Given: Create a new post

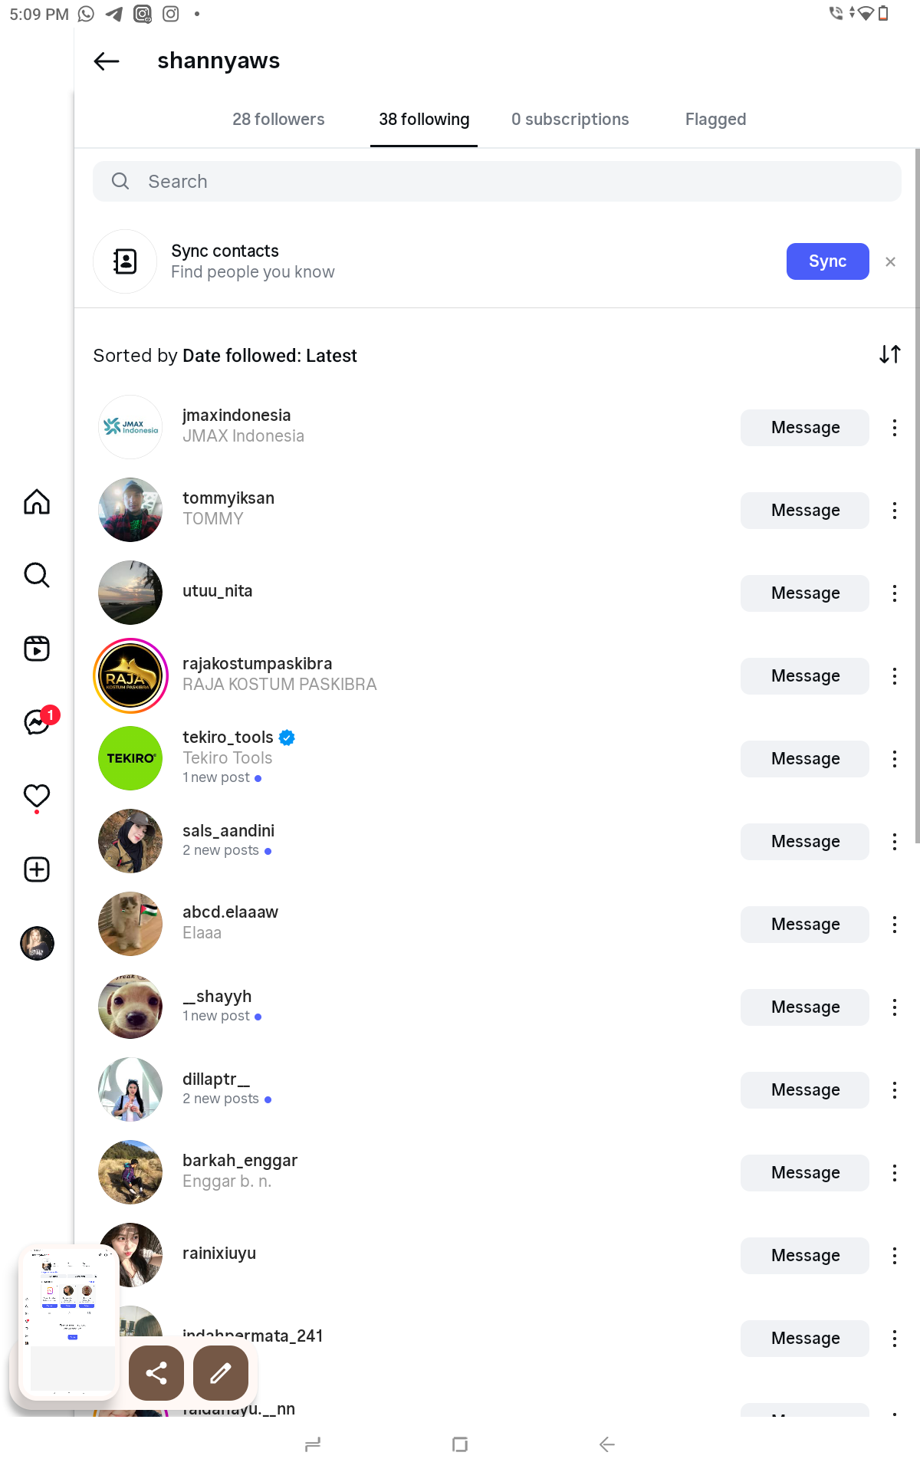Looking at the screenshot, I should pyautogui.click(x=37, y=869).
